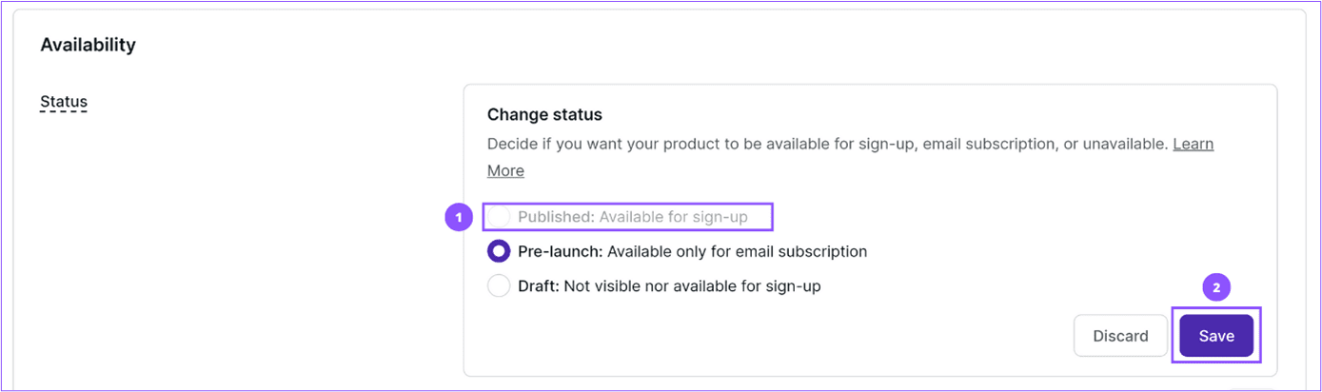Click the bold 'Pre-launch:' label
Screen dimensions: 1322x392
[561, 252]
